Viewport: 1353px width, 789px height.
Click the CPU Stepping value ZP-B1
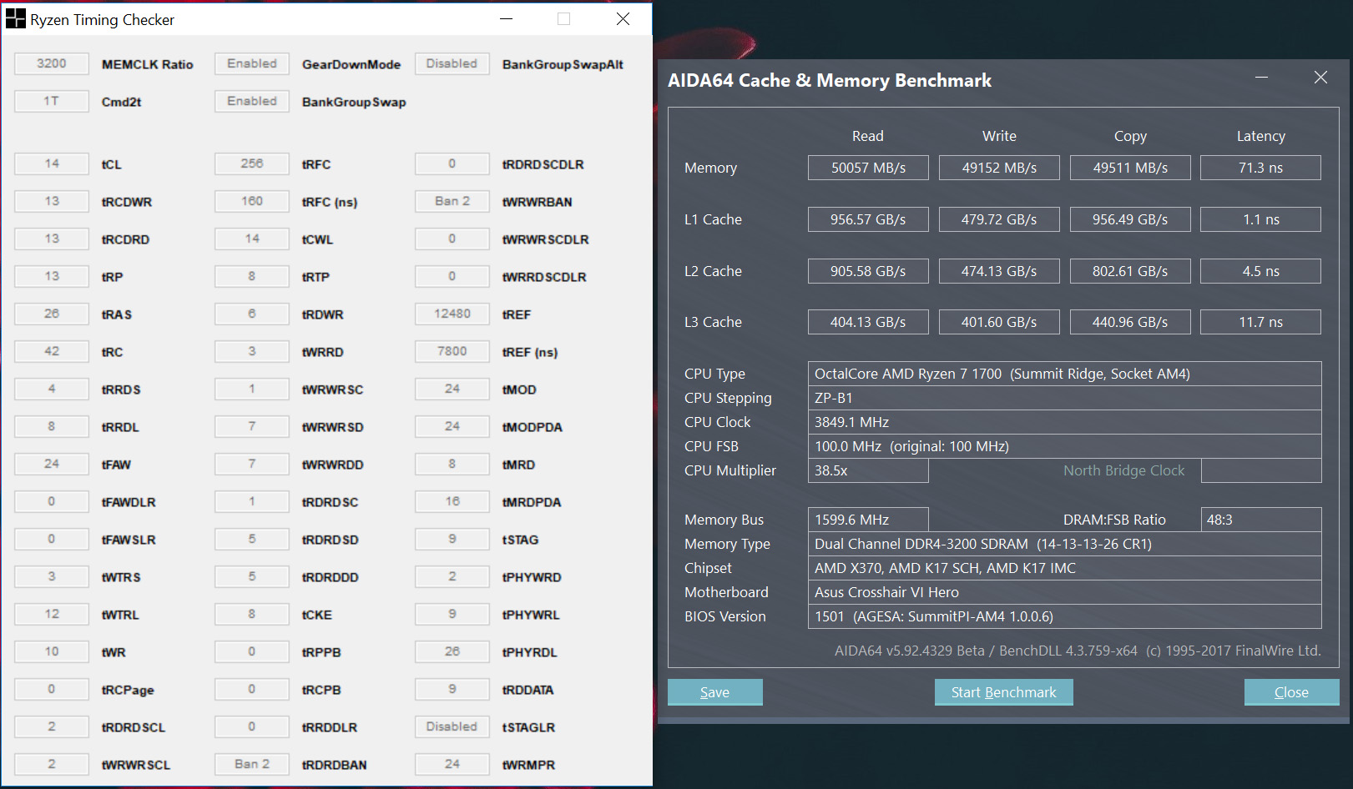[x=1064, y=398]
